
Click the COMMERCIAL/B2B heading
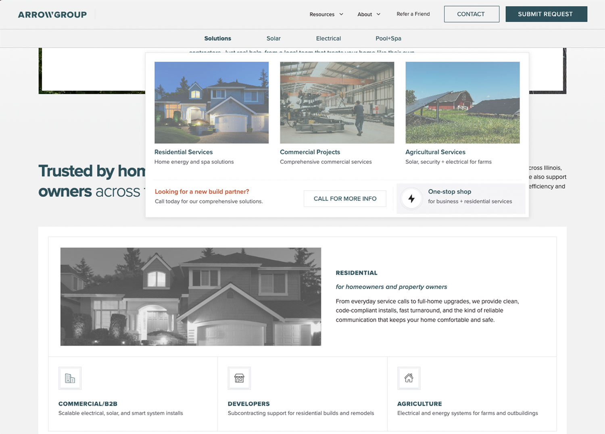coord(88,403)
